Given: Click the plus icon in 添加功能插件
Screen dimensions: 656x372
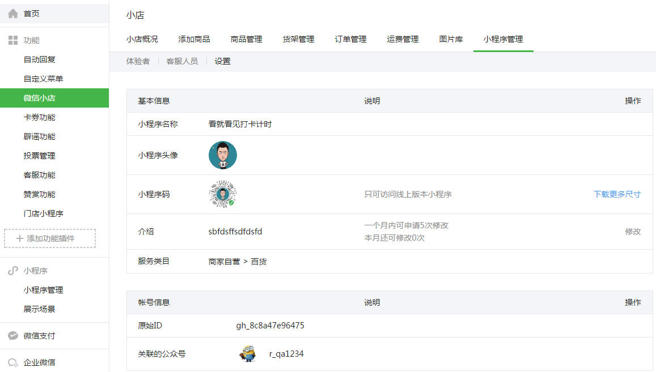Looking at the screenshot, I should pyautogui.click(x=20, y=238).
